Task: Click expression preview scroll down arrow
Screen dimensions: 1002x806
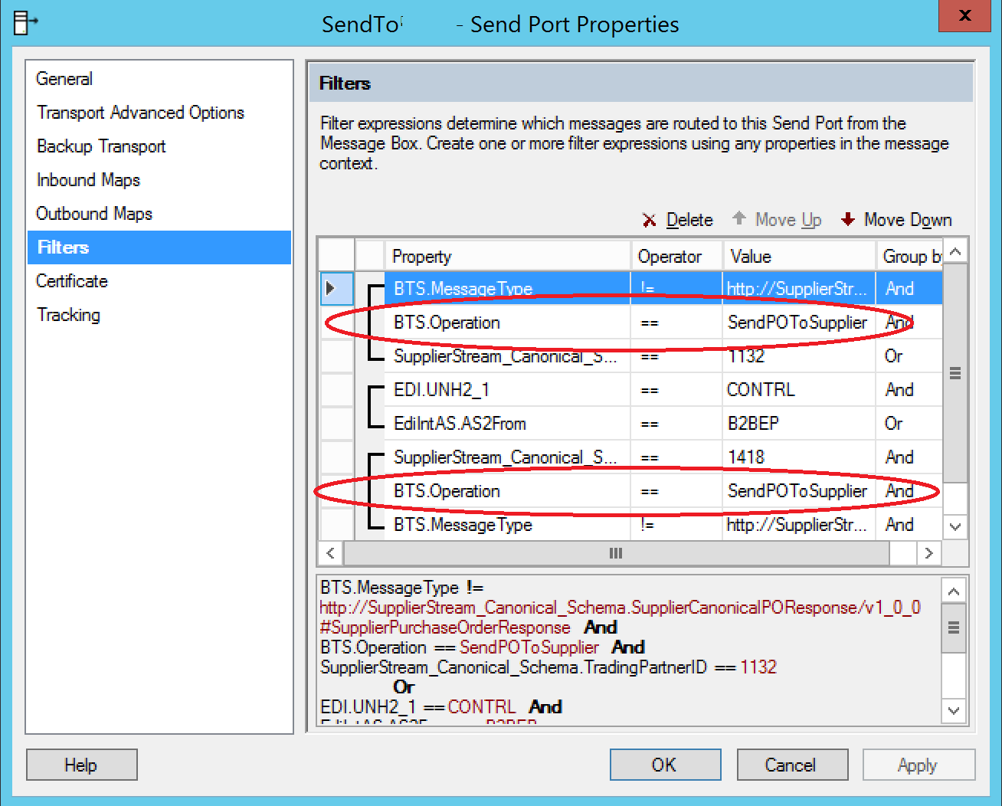Action: (954, 710)
